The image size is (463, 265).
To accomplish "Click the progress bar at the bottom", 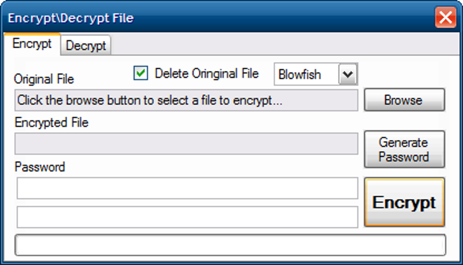I will point(231,245).
